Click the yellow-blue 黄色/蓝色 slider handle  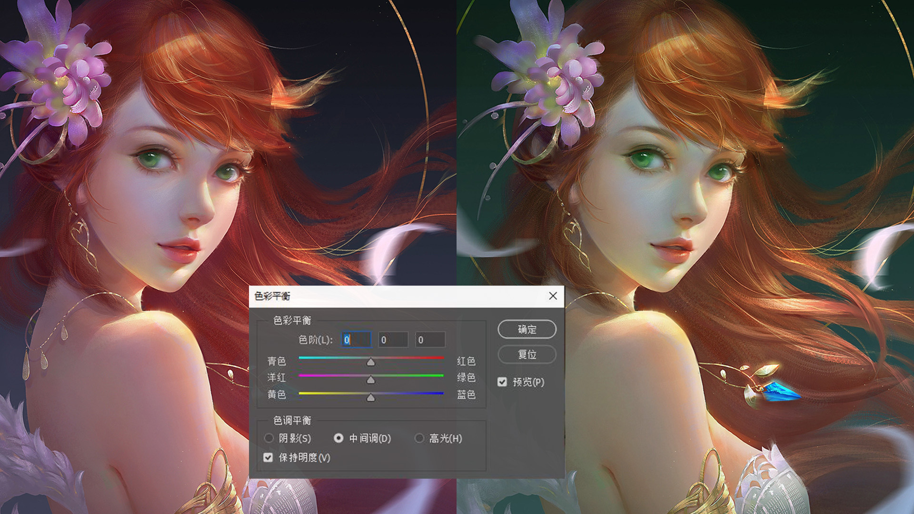point(371,397)
